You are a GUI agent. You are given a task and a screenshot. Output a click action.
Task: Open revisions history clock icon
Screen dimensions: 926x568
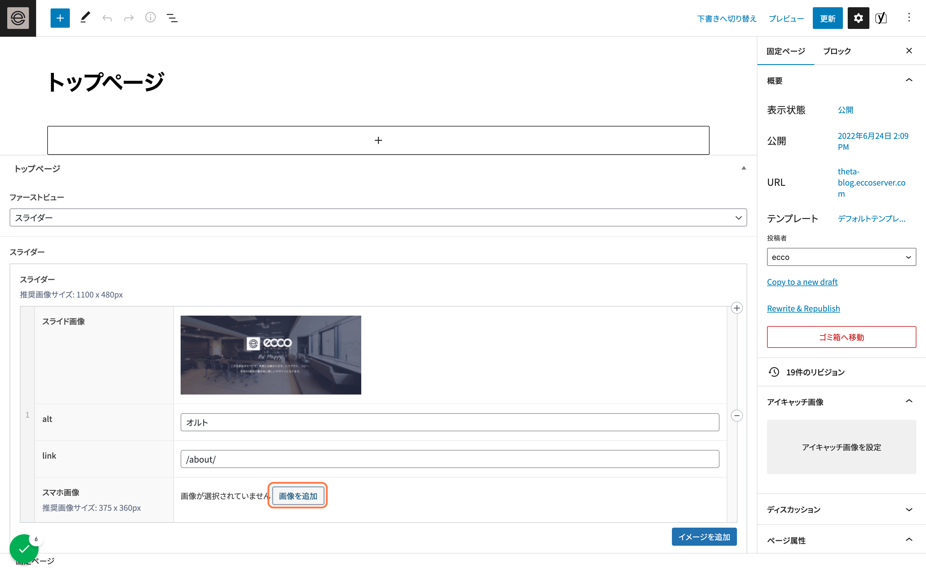(774, 372)
